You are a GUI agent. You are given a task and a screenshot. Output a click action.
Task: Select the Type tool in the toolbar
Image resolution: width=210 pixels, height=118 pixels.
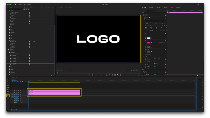coord(8,96)
